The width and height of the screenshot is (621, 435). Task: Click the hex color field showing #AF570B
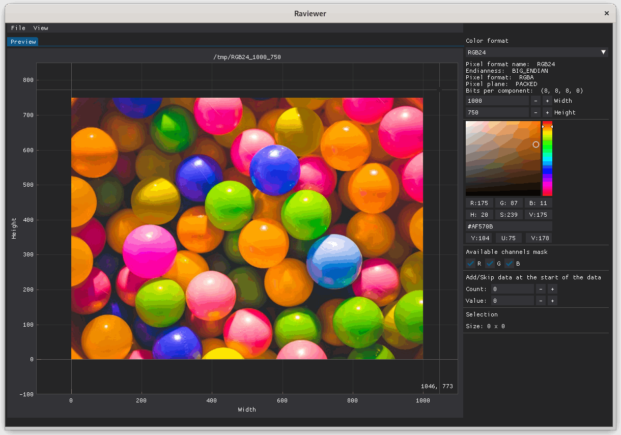[507, 226]
